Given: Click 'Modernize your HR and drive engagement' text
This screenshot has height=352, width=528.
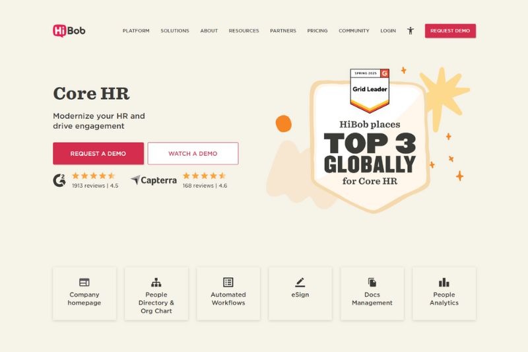Looking at the screenshot, I should (99, 121).
